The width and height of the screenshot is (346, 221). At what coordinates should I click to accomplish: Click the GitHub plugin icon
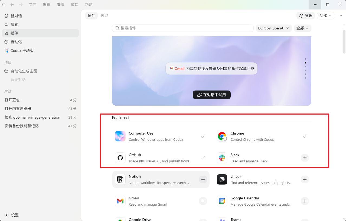coord(120,158)
